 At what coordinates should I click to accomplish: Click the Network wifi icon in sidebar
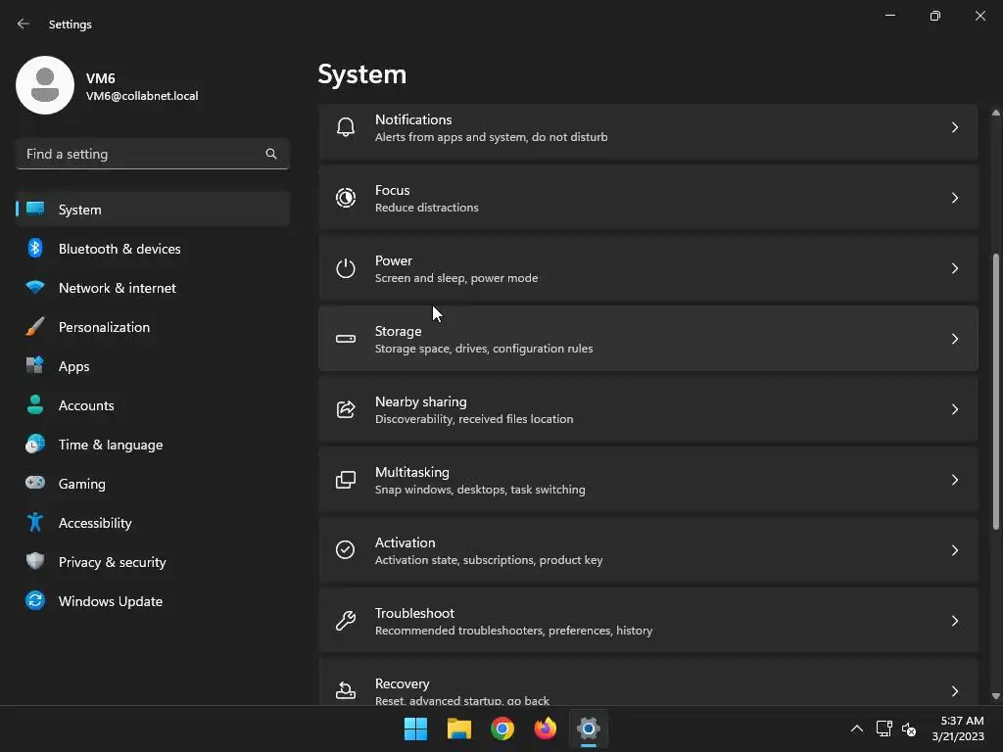pyautogui.click(x=35, y=287)
